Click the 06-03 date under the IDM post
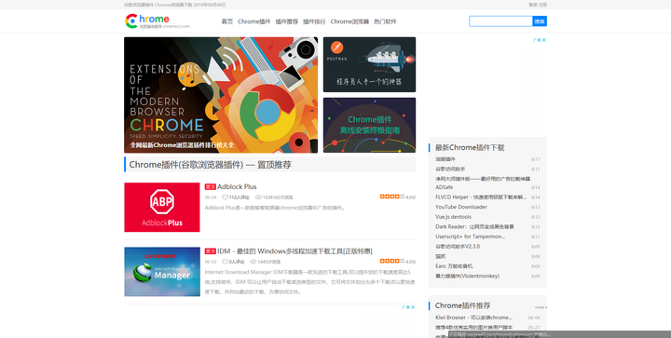 click(x=211, y=262)
